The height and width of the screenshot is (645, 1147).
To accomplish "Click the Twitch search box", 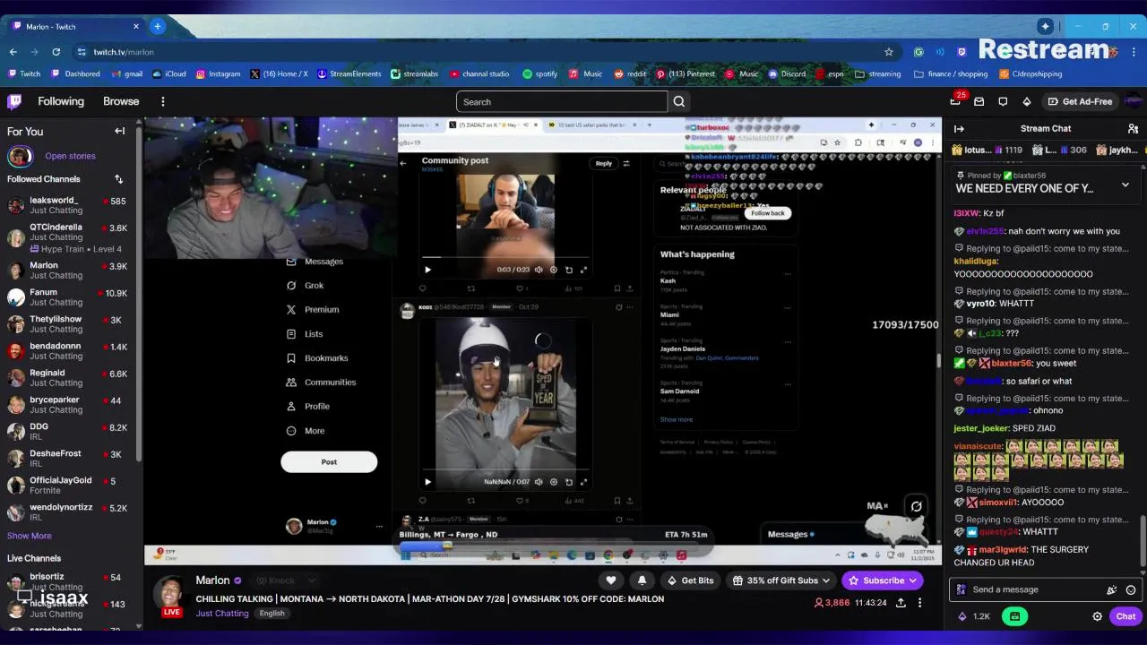I will point(562,101).
